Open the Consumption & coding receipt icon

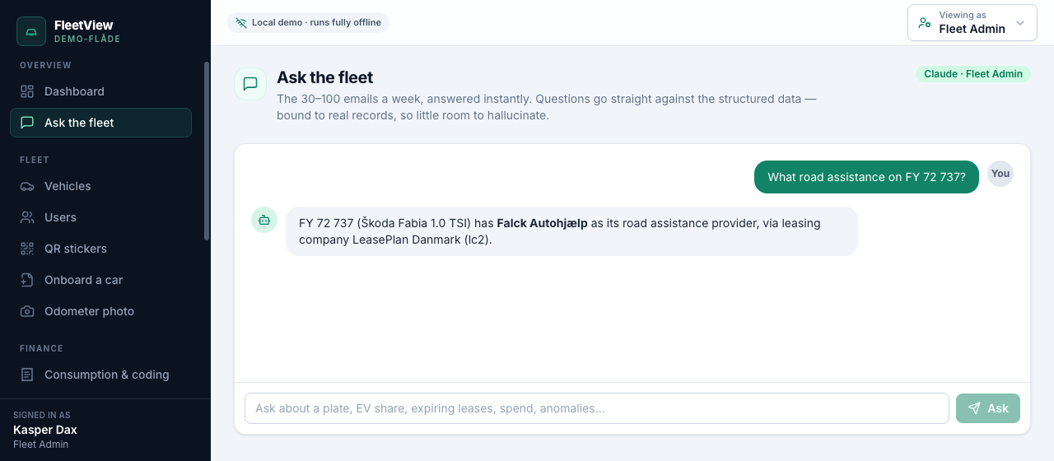coord(27,375)
